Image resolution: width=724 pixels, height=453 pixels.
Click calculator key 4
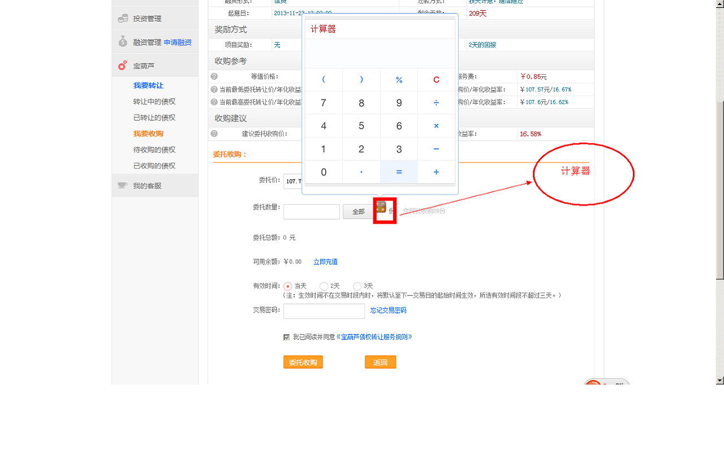point(324,126)
